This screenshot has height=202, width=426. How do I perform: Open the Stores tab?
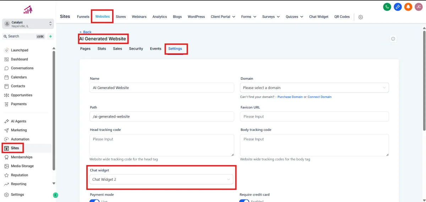(x=121, y=17)
